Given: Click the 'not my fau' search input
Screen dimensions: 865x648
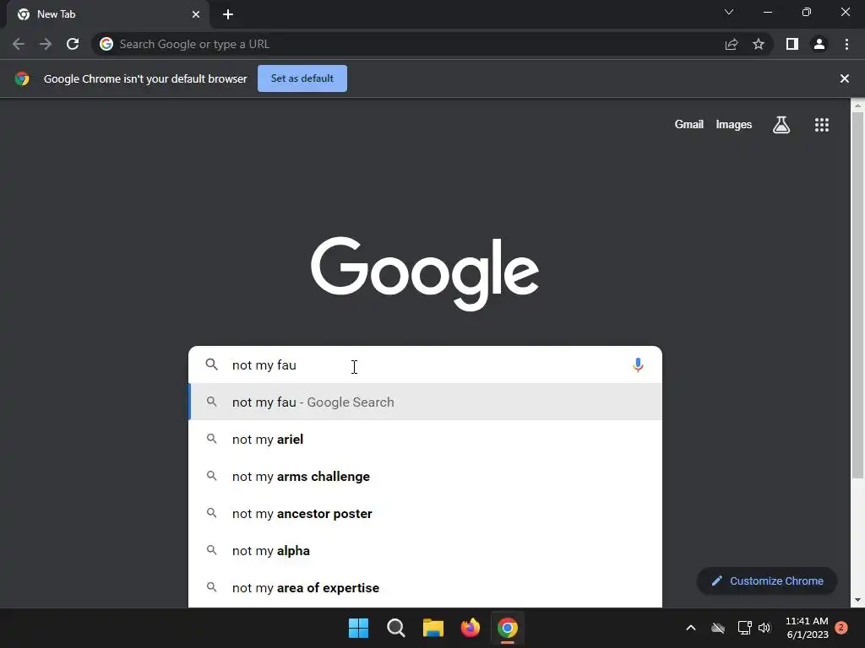Looking at the screenshot, I should click(x=425, y=364).
